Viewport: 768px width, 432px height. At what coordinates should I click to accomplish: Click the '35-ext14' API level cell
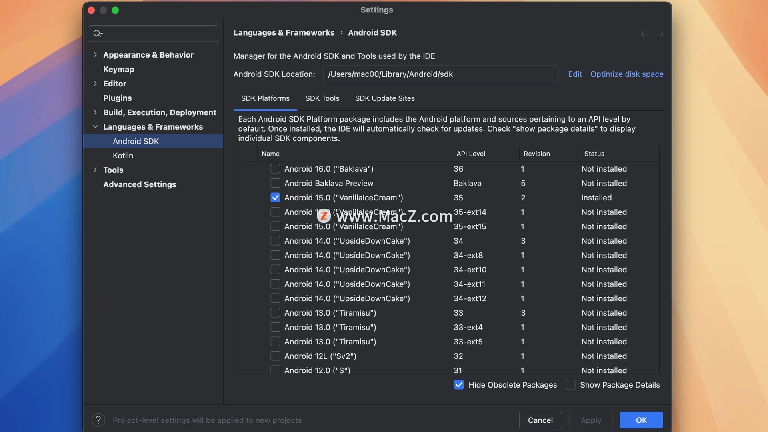[470, 212]
